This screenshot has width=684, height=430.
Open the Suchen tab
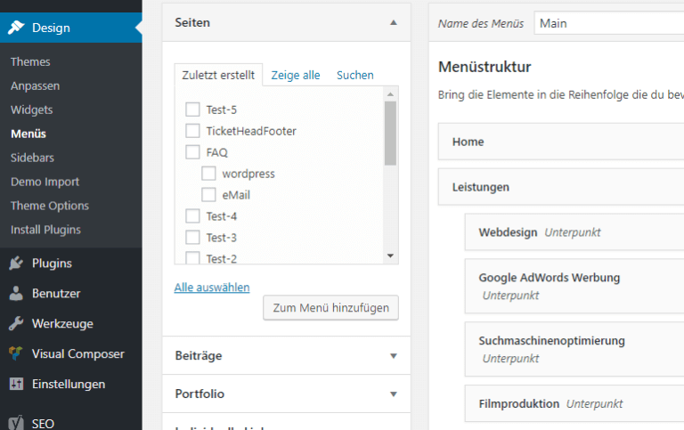pyautogui.click(x=354, y=76)
